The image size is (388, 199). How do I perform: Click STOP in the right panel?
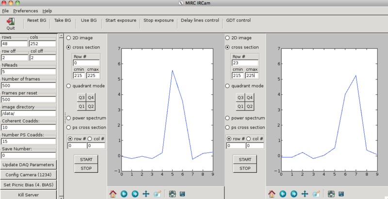click(245, 168)
